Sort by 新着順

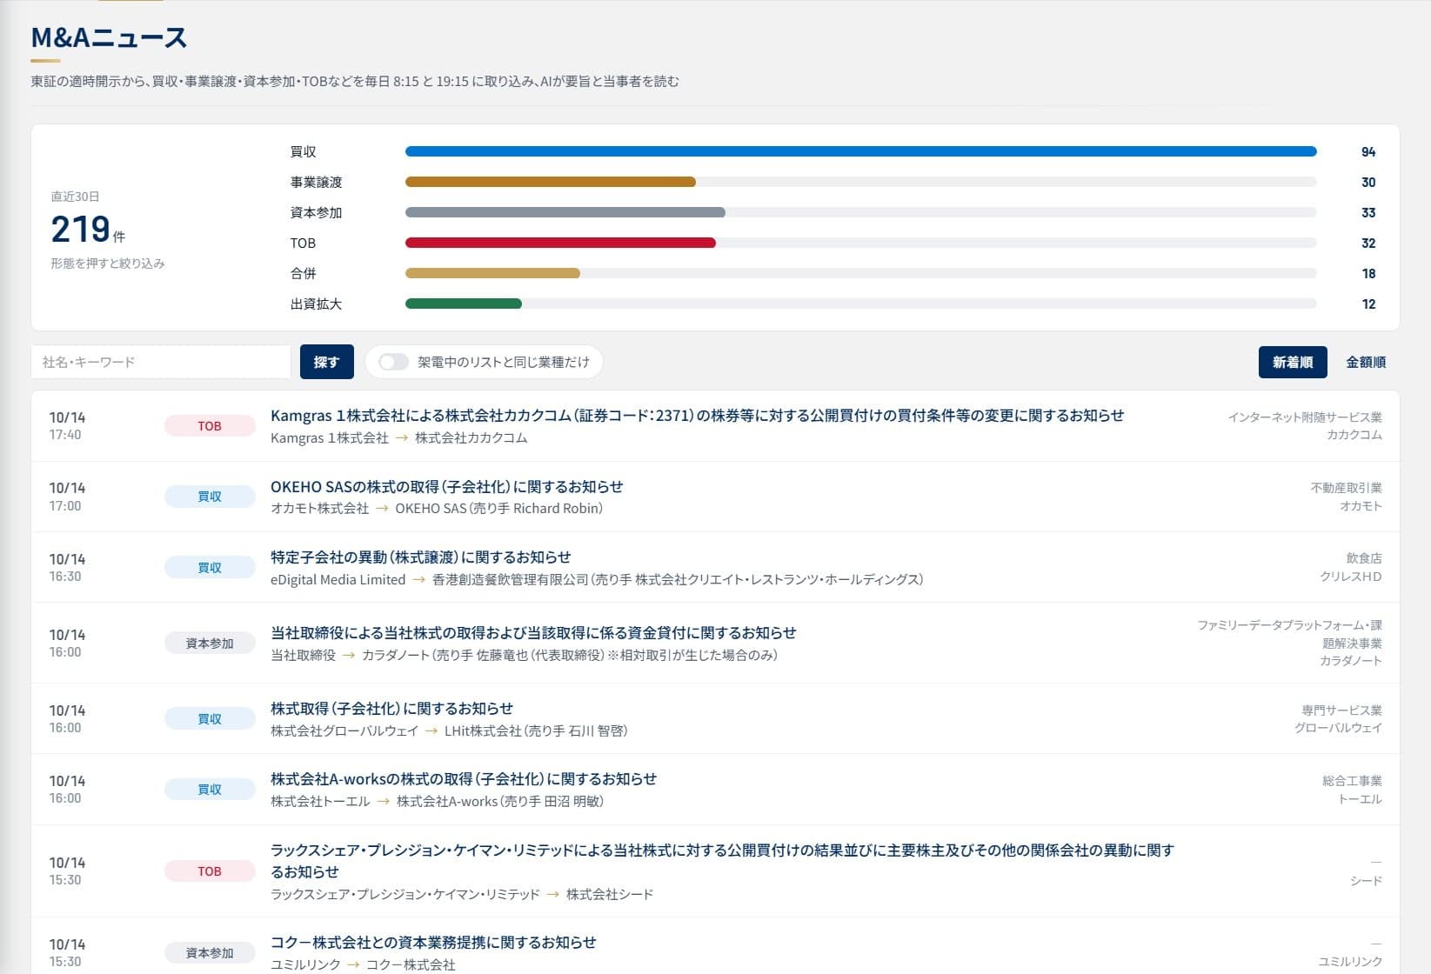click(x=1293, y=362)
